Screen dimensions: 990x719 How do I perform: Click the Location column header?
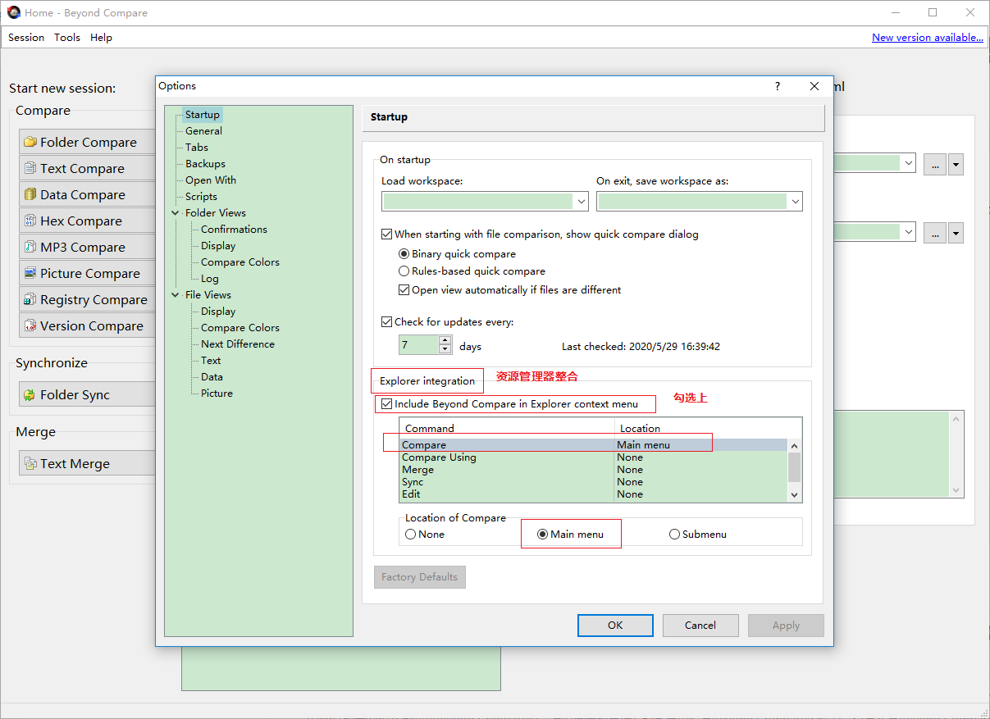708,429
